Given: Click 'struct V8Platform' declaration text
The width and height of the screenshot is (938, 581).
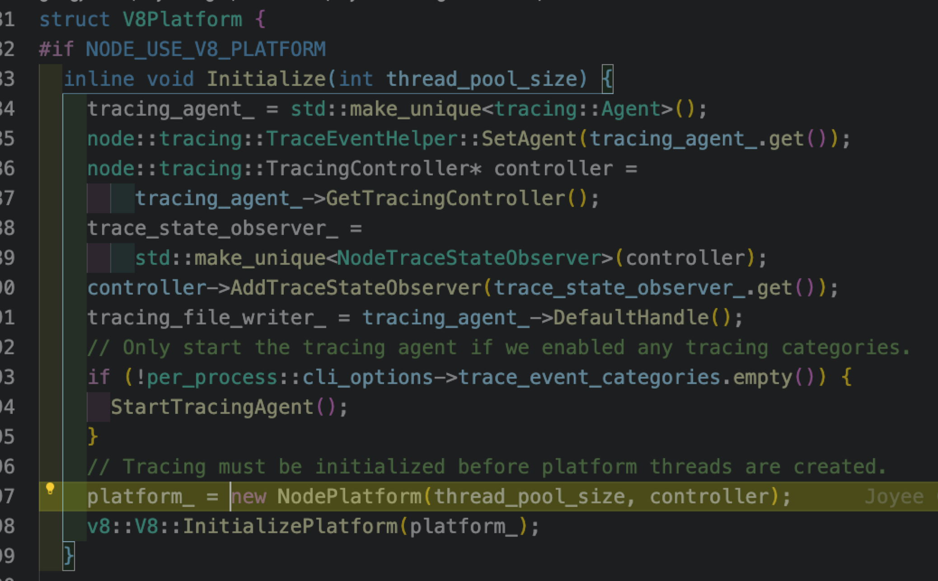Looking at the screenshot, I should [x=141, y=19].
